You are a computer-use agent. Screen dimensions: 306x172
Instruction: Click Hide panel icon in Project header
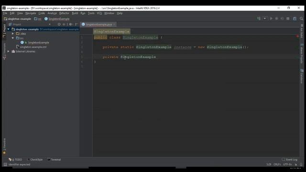76,24
